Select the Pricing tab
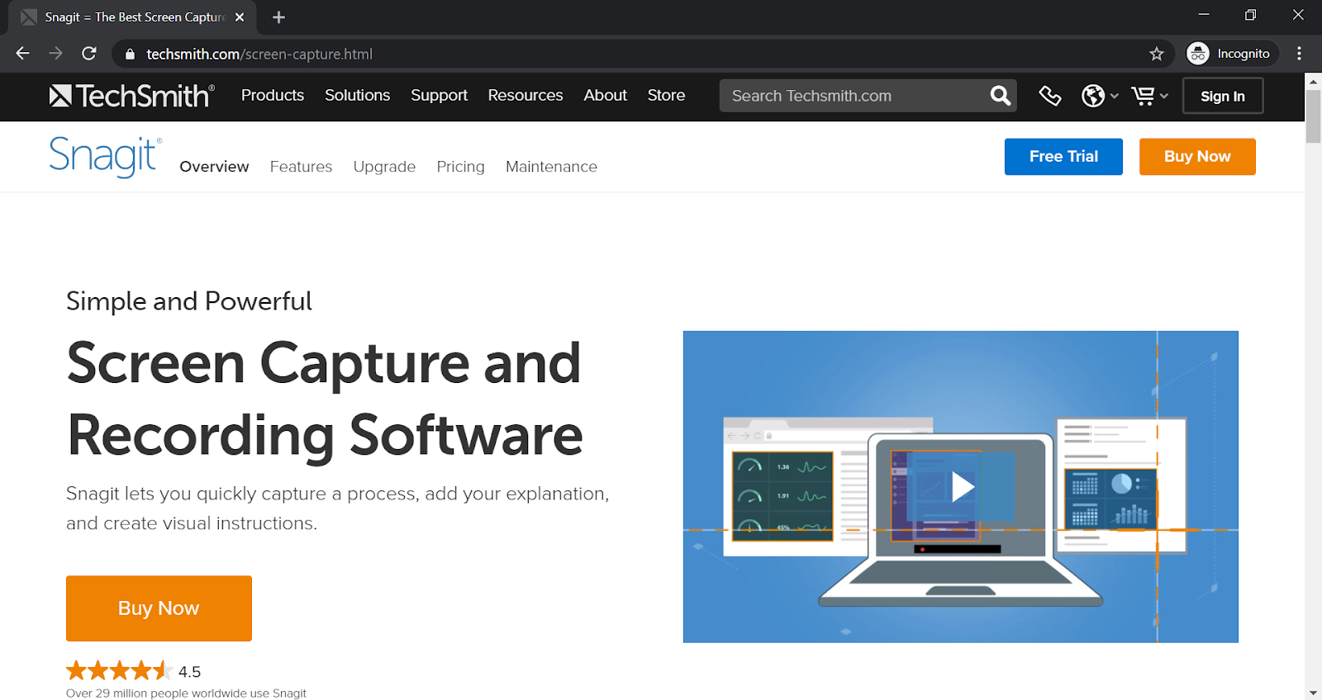Viewport: 1322px width, 700px height. (x=460, y=167)
